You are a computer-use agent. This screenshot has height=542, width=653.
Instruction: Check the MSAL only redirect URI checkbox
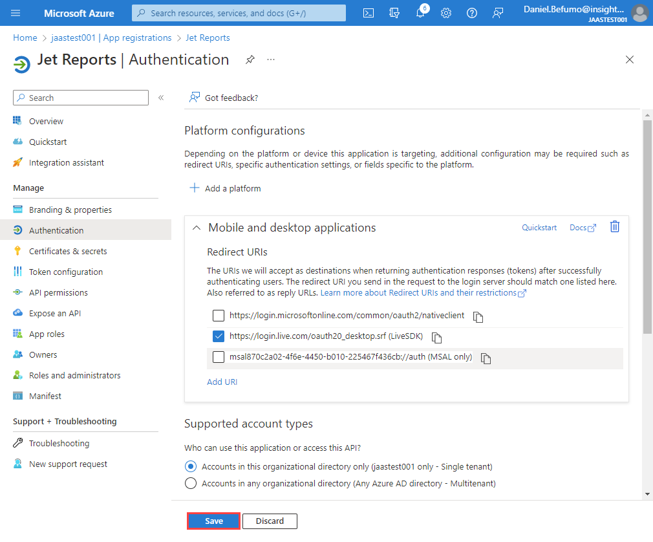[219, 357]
